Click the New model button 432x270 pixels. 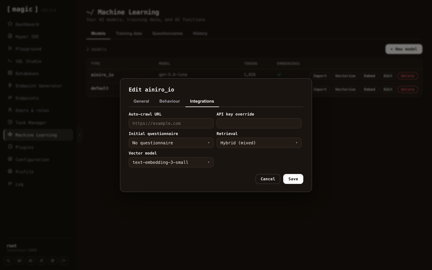click(404, 49)
